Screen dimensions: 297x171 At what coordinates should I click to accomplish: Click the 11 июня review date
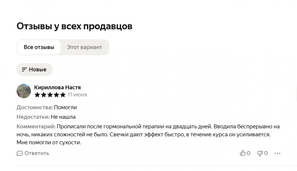[x=77, y=95]
